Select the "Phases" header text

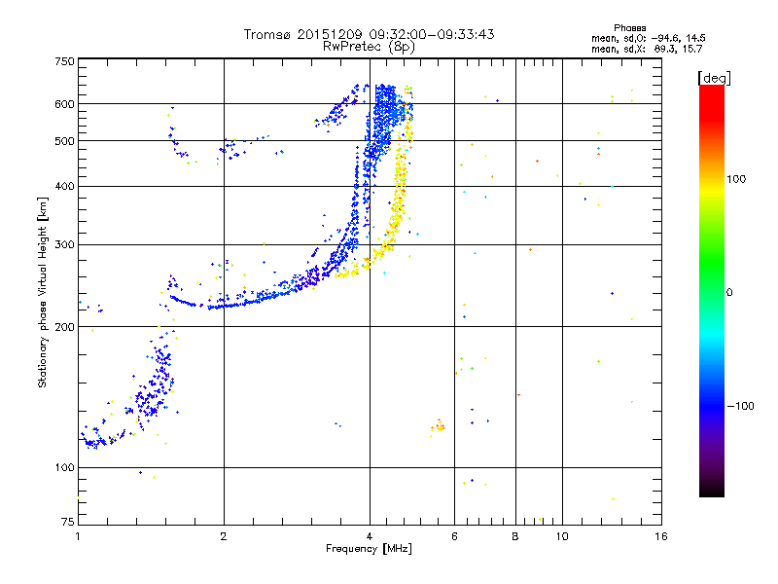coord(629,28)
